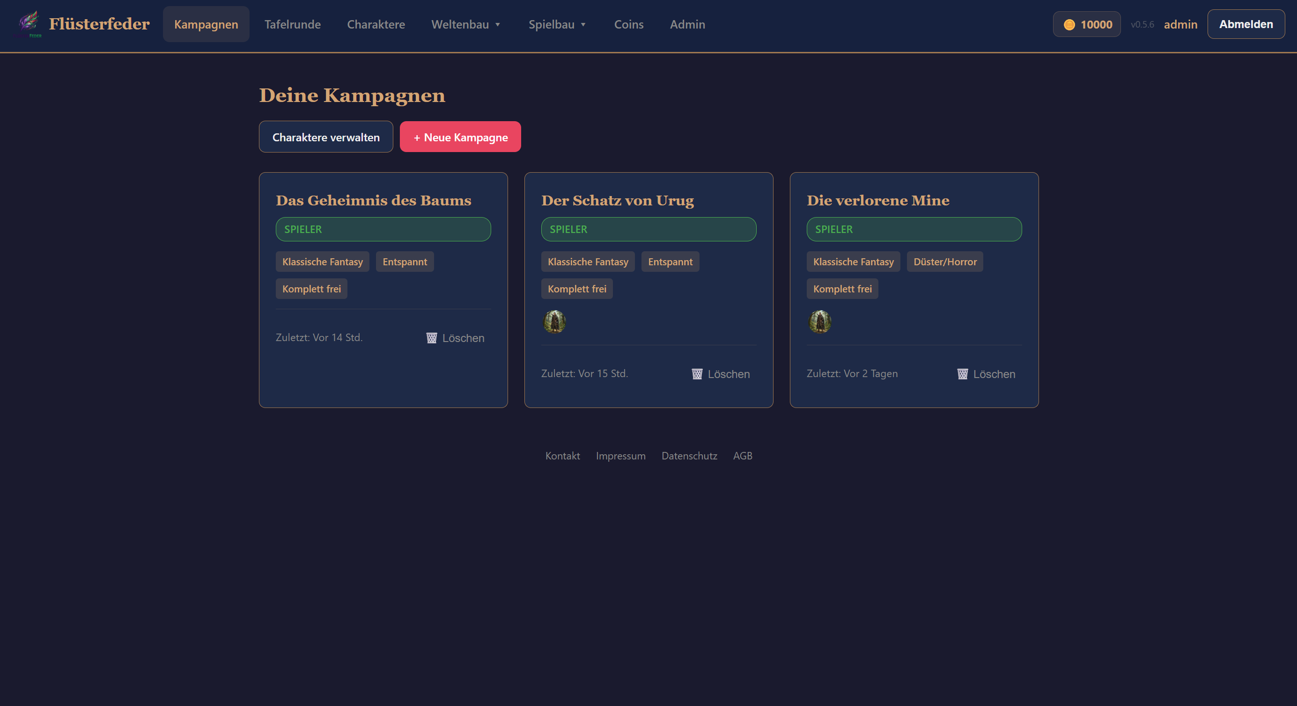Click character avatar in Der Schatz von Urug card
The height and width of the screenshot is (706, 1297).
pos(554,321)
